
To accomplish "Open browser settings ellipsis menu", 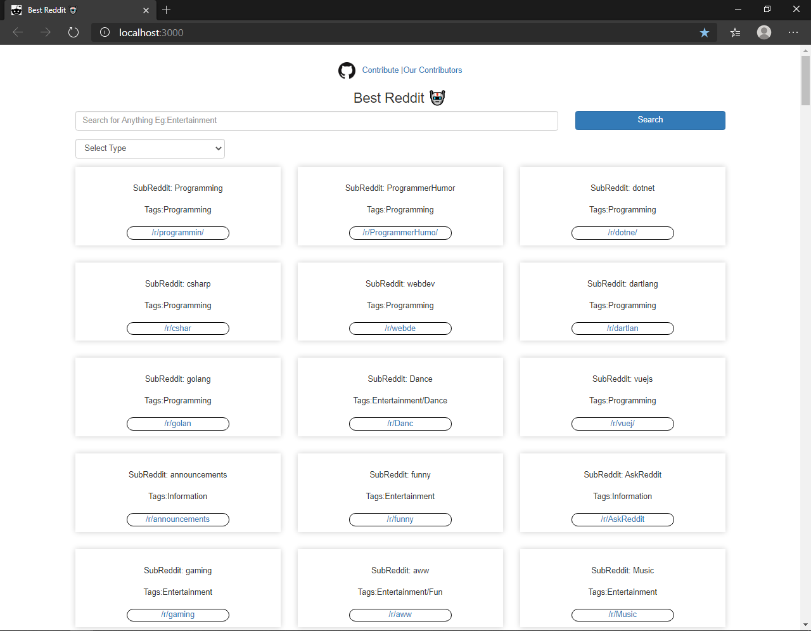I will click(x=793, y=32).
